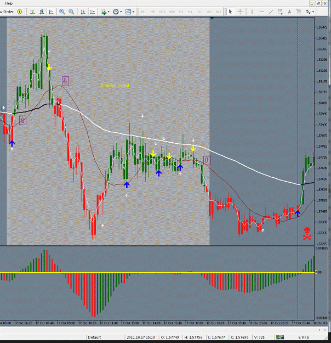Image resolution: width=331 pixels, height=343 pixels.
Task: Select the trendline tool
Action: coord(271,12)
